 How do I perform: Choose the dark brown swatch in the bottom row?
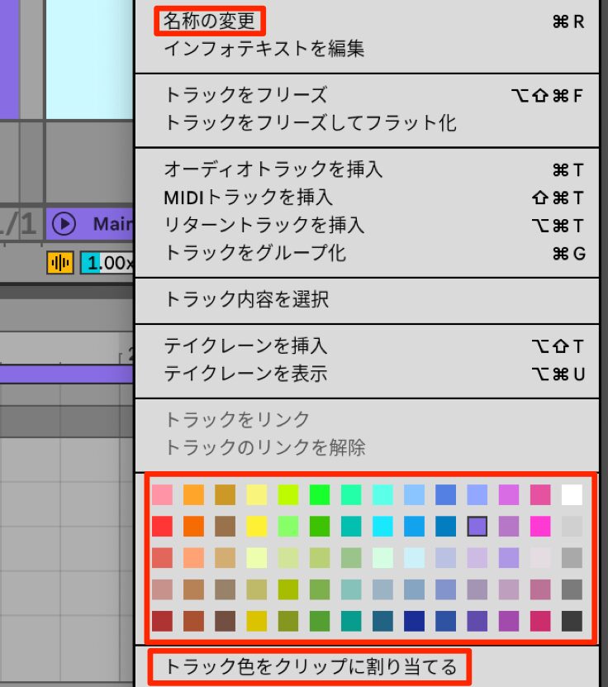point(225,621)
